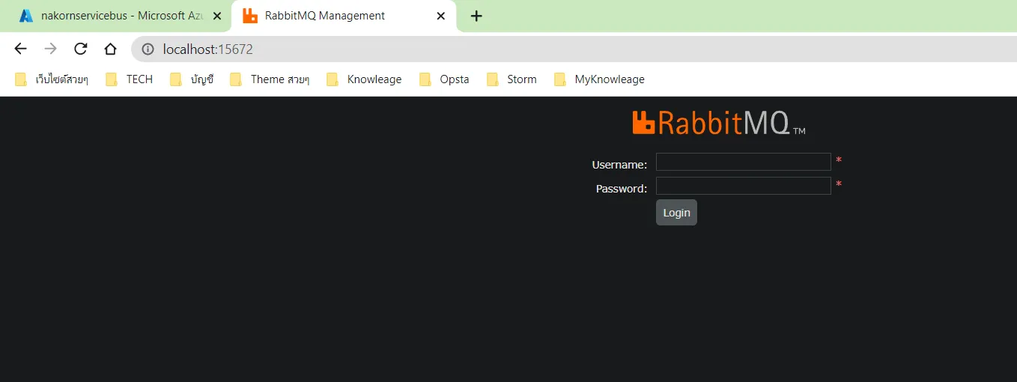The width and height of the screenshot is (1017, 382).
Task: Reload the current page
Action: click(80, 49)
